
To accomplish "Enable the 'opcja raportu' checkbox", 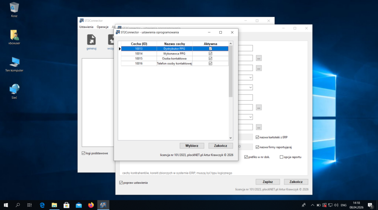I will 282,157.
